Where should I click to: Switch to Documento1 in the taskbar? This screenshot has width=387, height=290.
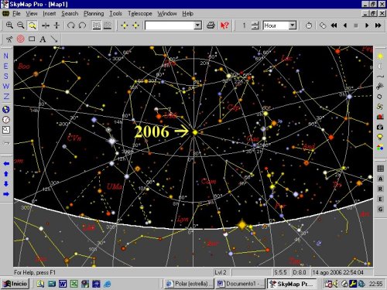(x=241, y=284)
